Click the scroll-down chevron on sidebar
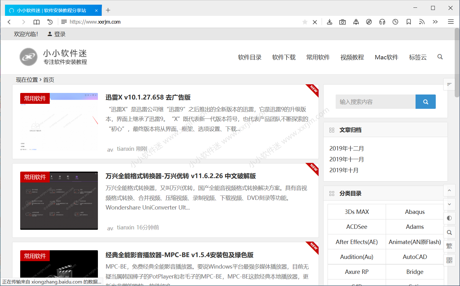460x286 pixels. coord(449,204)
